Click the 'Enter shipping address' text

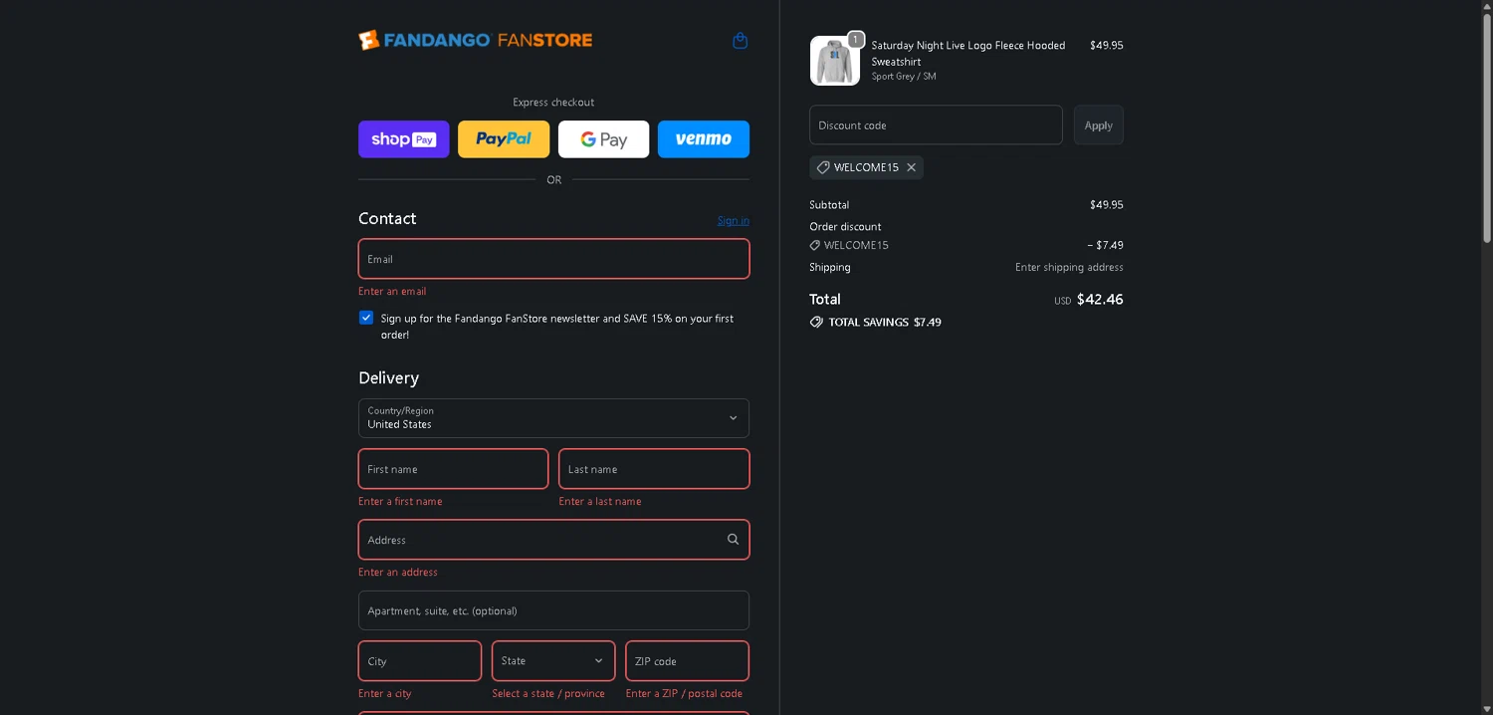click(x=1069, y=267)
